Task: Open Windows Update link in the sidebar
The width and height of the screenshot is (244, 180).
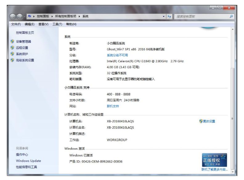Action: pos(28,161)
